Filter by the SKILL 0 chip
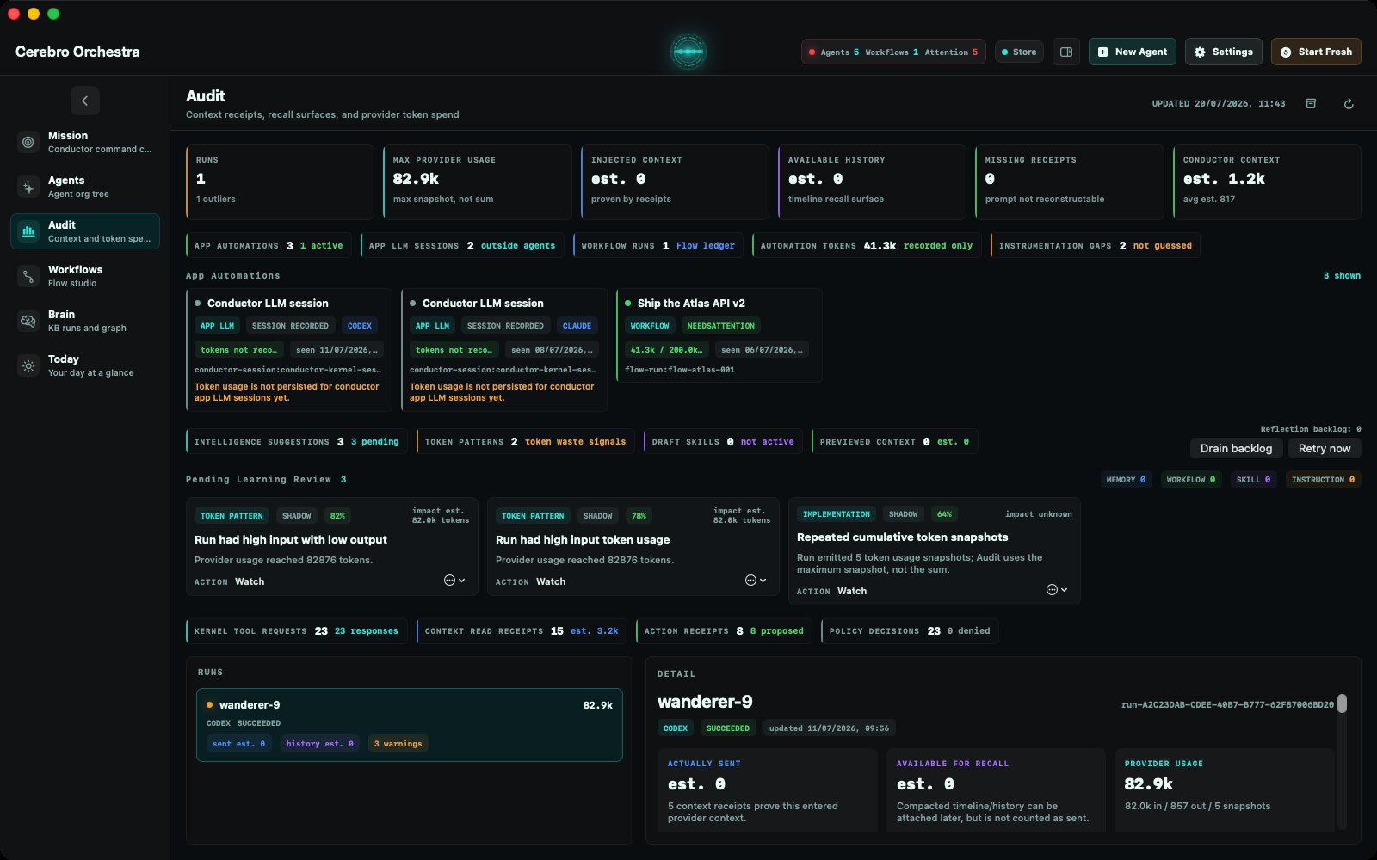Image resolution: width=1377 pixels, height=860 pixels. point(1253,480)
